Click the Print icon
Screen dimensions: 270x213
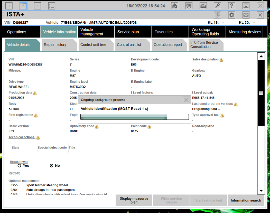(203, 6)
